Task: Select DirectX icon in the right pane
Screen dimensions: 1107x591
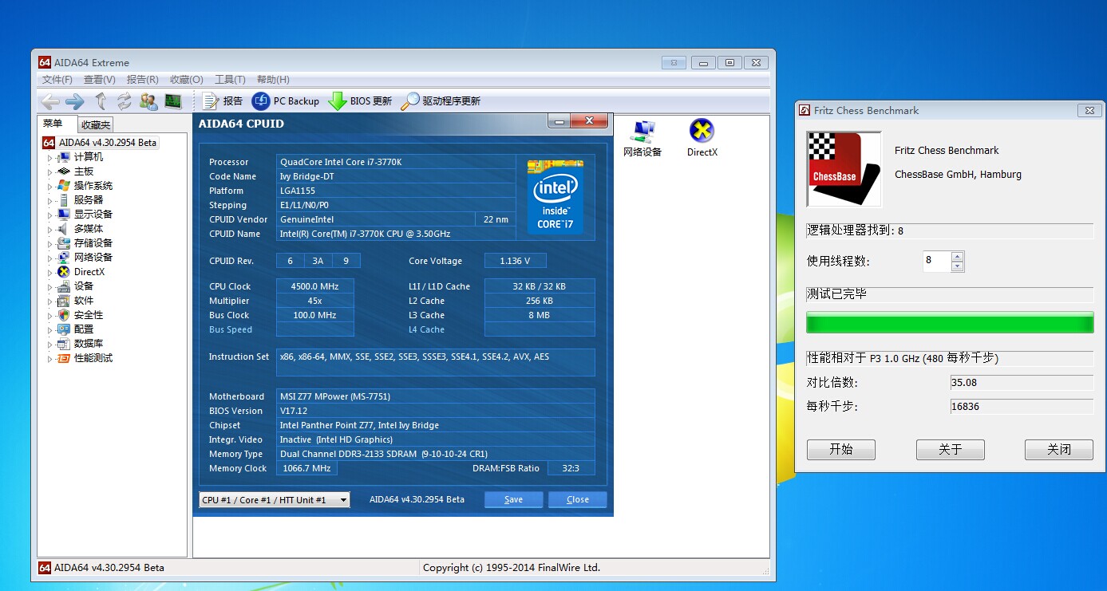Action: coord(702,138)
